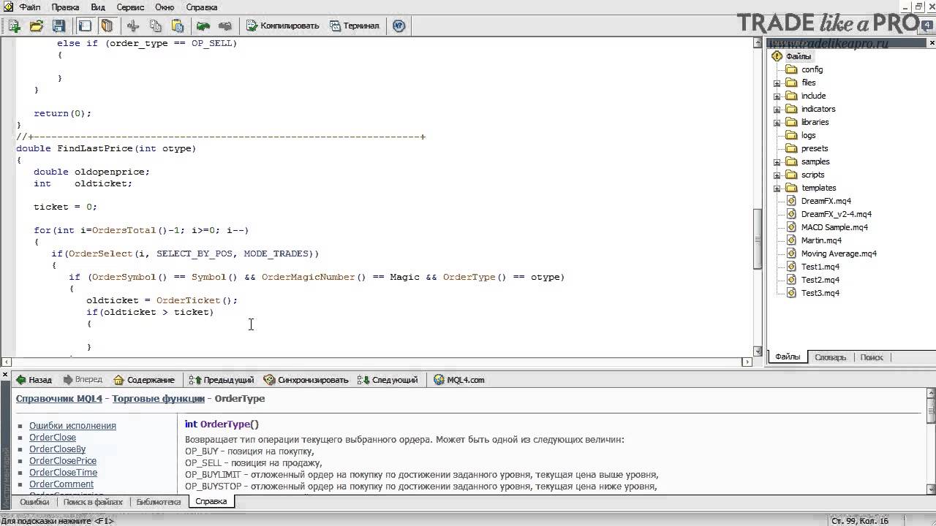
Task: Expand the samples folder node
Action: (777, 162)
